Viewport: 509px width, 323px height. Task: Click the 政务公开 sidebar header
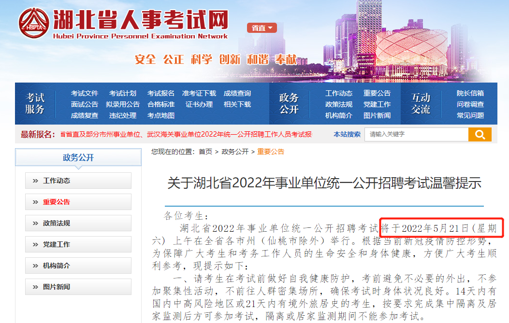(x=78, y=157)
